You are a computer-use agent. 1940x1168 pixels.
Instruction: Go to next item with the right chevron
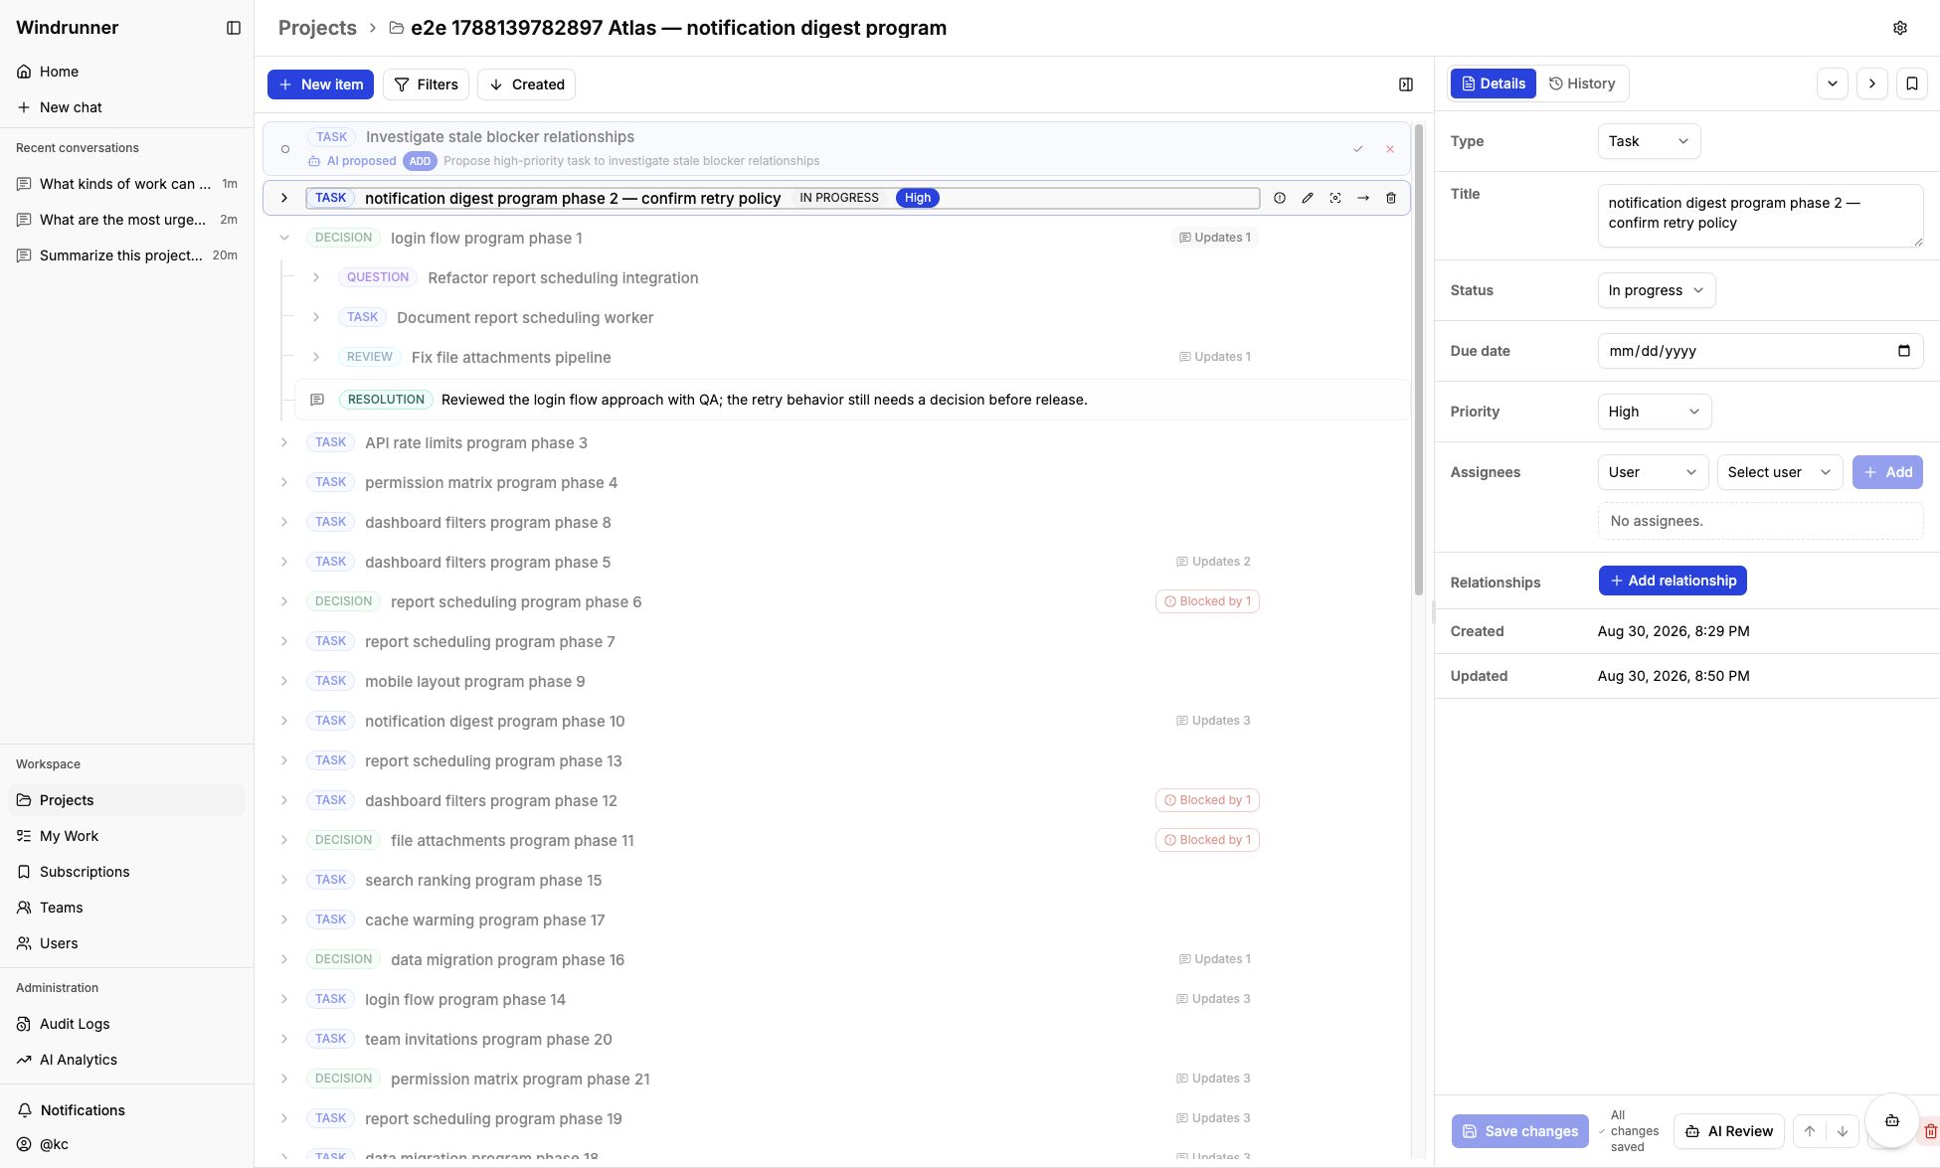point(1872,83)
